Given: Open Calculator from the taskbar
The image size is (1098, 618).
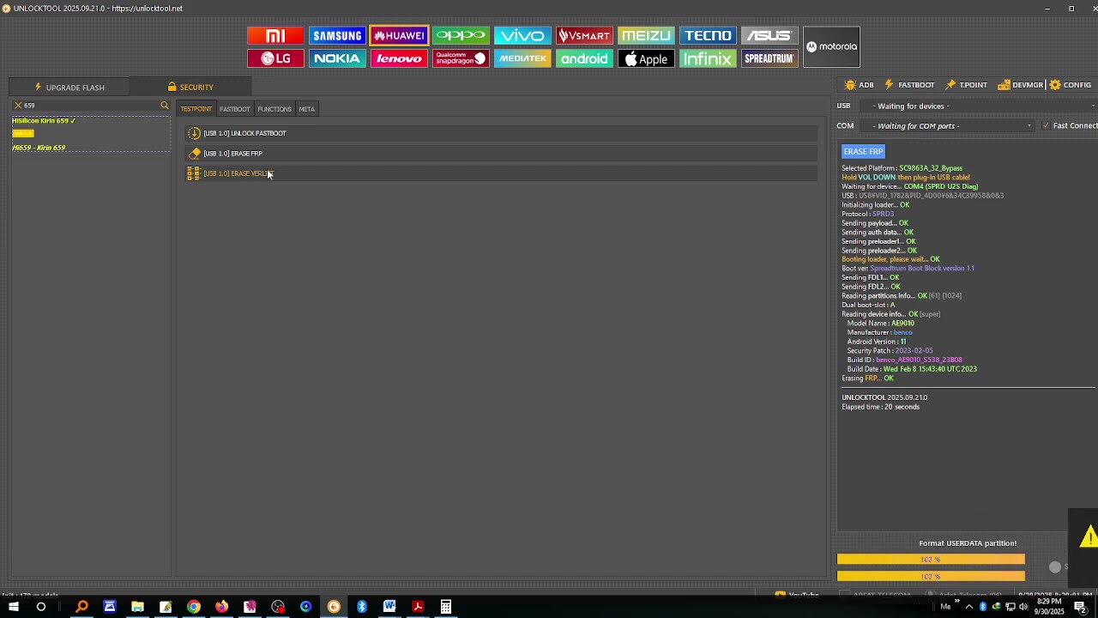Looking at the screenshot, I should pos(446,607).
